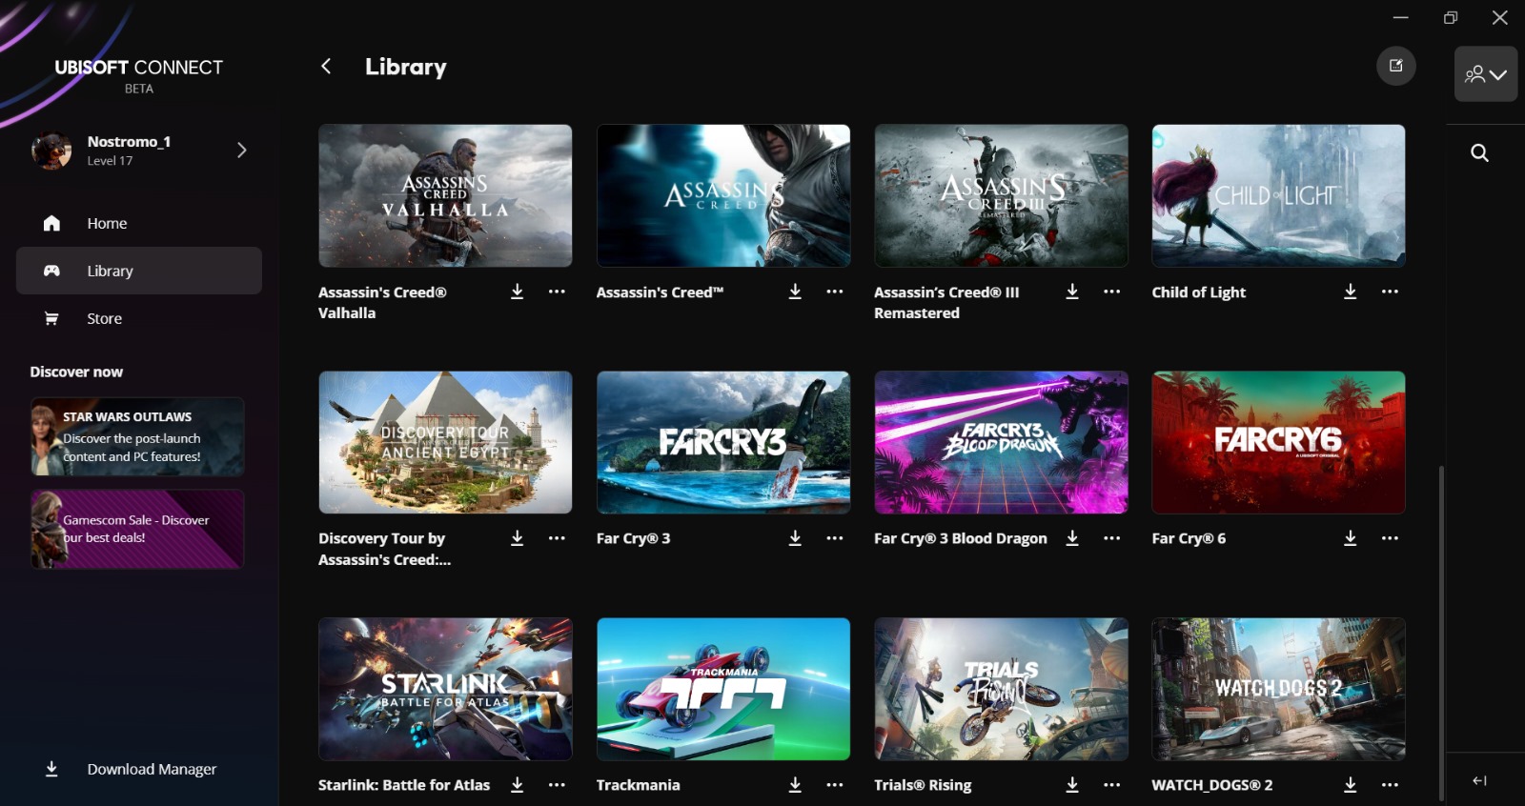Open more options for Far Cry 3
The height and width of the screenshot is (806, 1525).
[835, 538]
